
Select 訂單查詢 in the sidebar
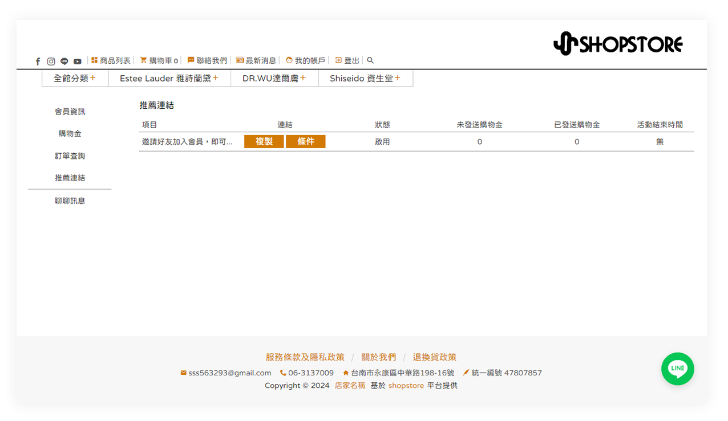(x=70, y=156)
